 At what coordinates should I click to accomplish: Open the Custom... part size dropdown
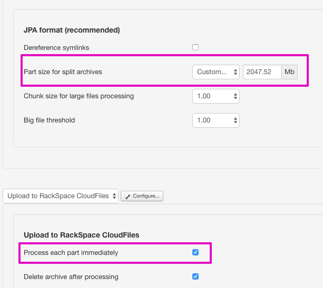(216, 72)
